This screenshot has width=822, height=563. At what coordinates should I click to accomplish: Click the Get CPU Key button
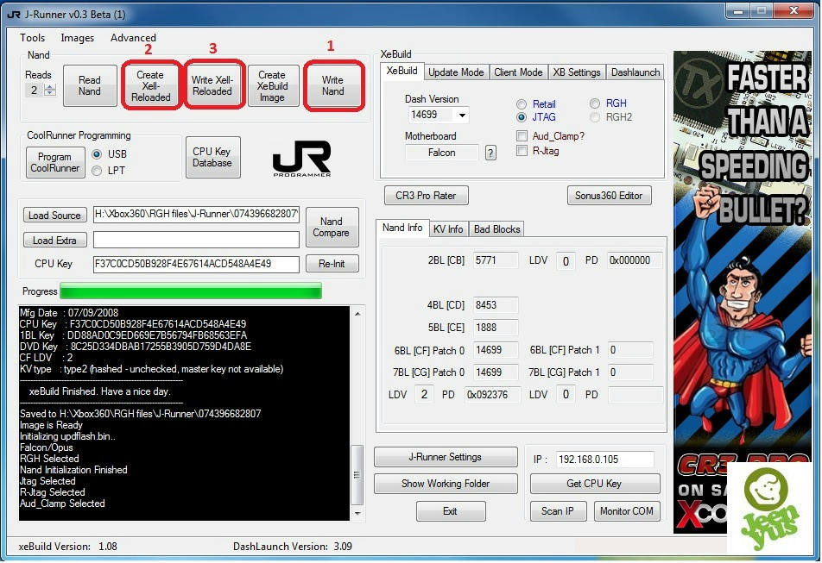click(593, 484)
